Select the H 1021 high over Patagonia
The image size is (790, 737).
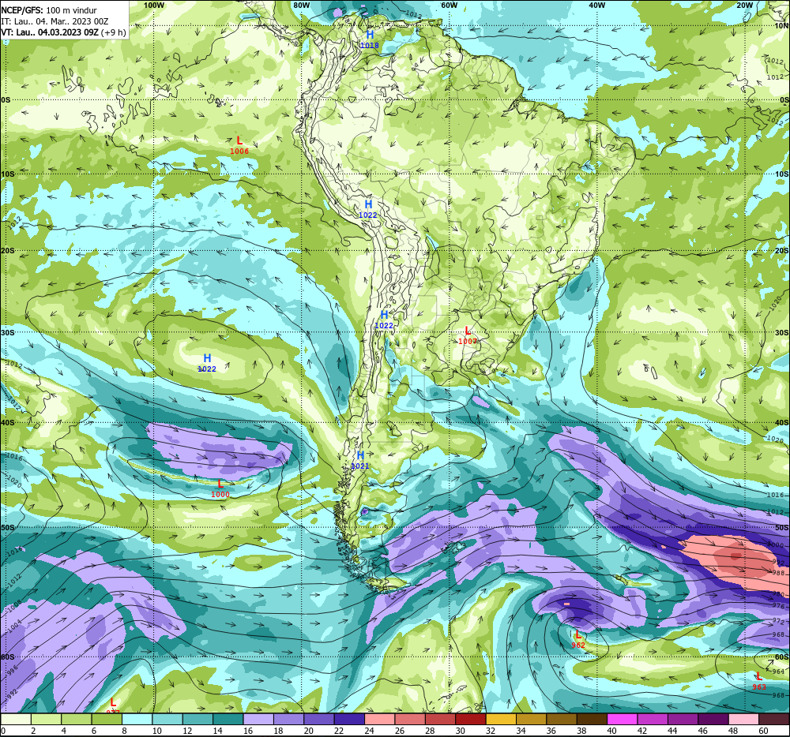360,460
